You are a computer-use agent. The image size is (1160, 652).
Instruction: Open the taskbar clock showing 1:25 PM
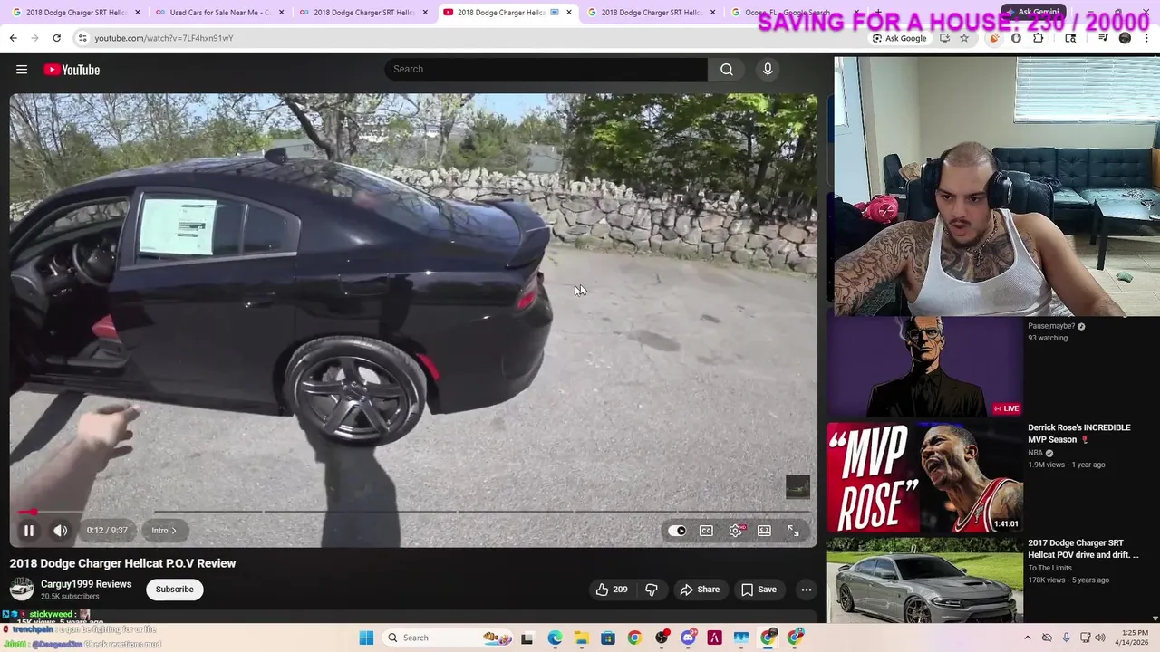coord(1134,638)
